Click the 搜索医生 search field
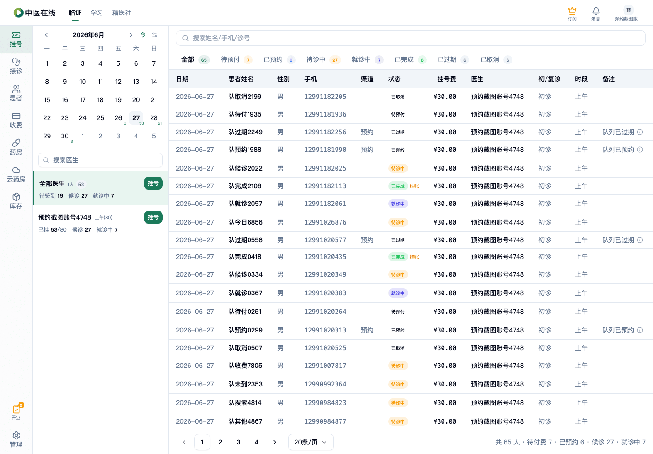This screenshot has height=454, width=653. click(x=101, y=160)
